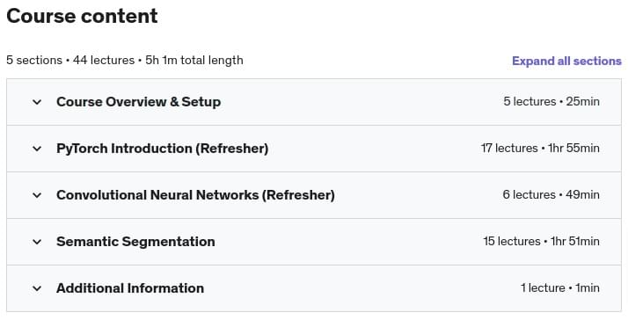This screenshot has height=320, width=628.
Task: Click chevron beside Convolutional Neural Networks
Action: (x=37, y=195)
